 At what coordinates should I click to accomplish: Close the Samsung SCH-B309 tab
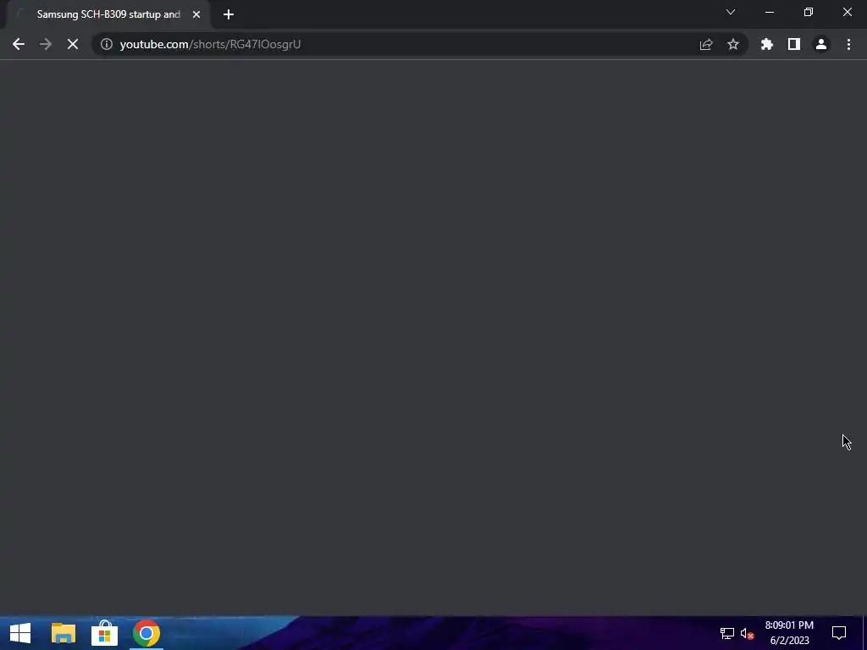pos(196,14)
